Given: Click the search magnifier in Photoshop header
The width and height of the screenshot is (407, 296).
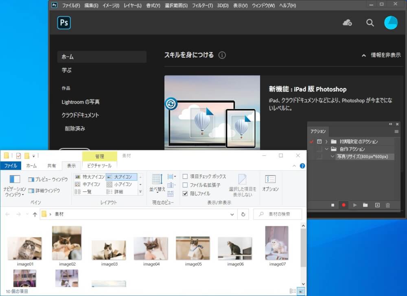Looking at the screenshot, I should [x=370, y=23].
